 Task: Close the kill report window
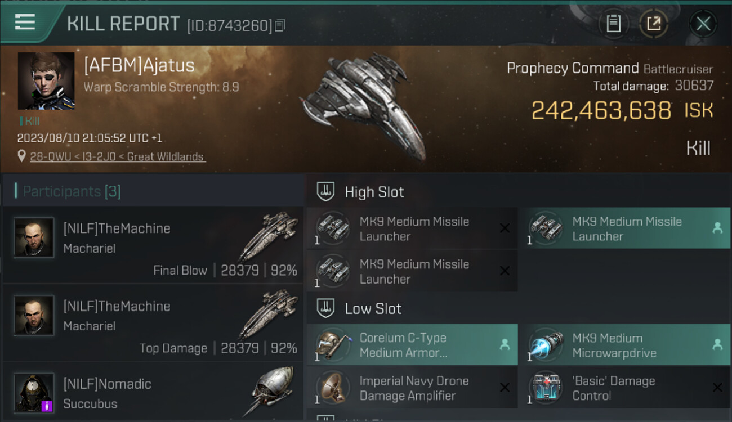tap(703, 24)
